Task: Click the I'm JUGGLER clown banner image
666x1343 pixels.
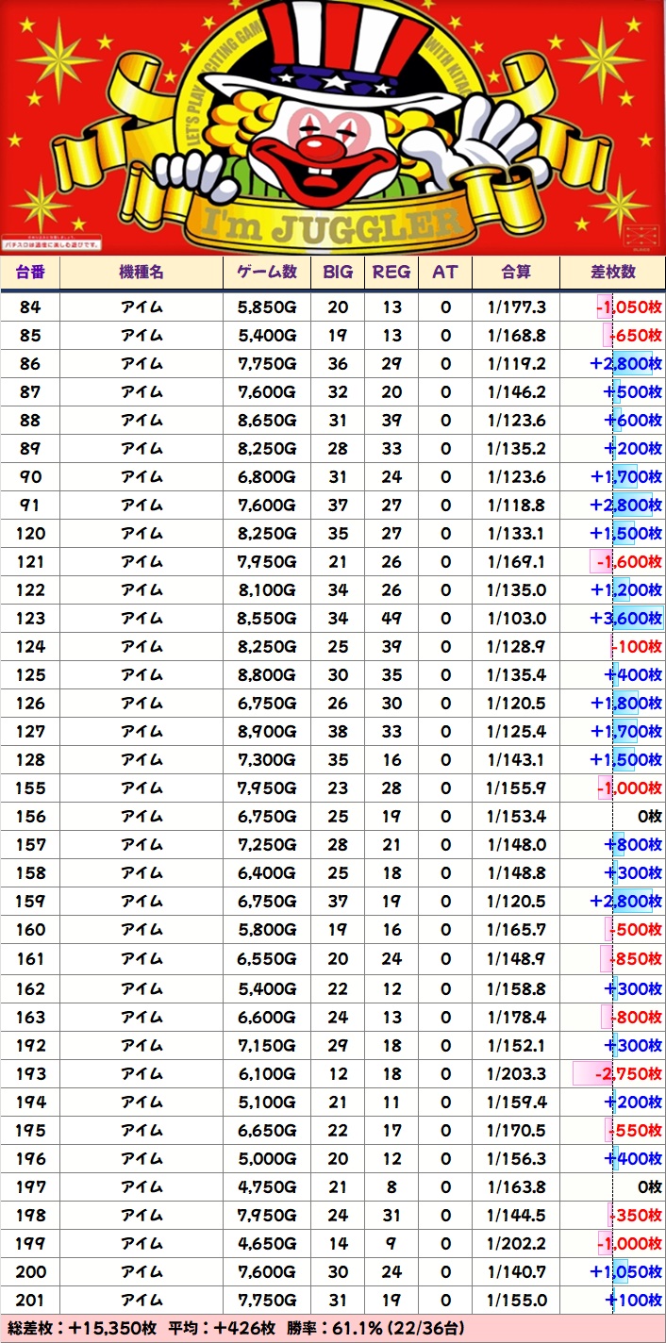Action: coord(333,127)
